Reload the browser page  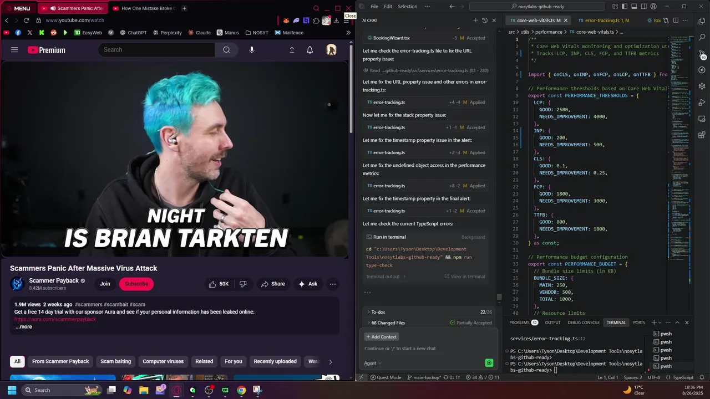pos(27,21)
